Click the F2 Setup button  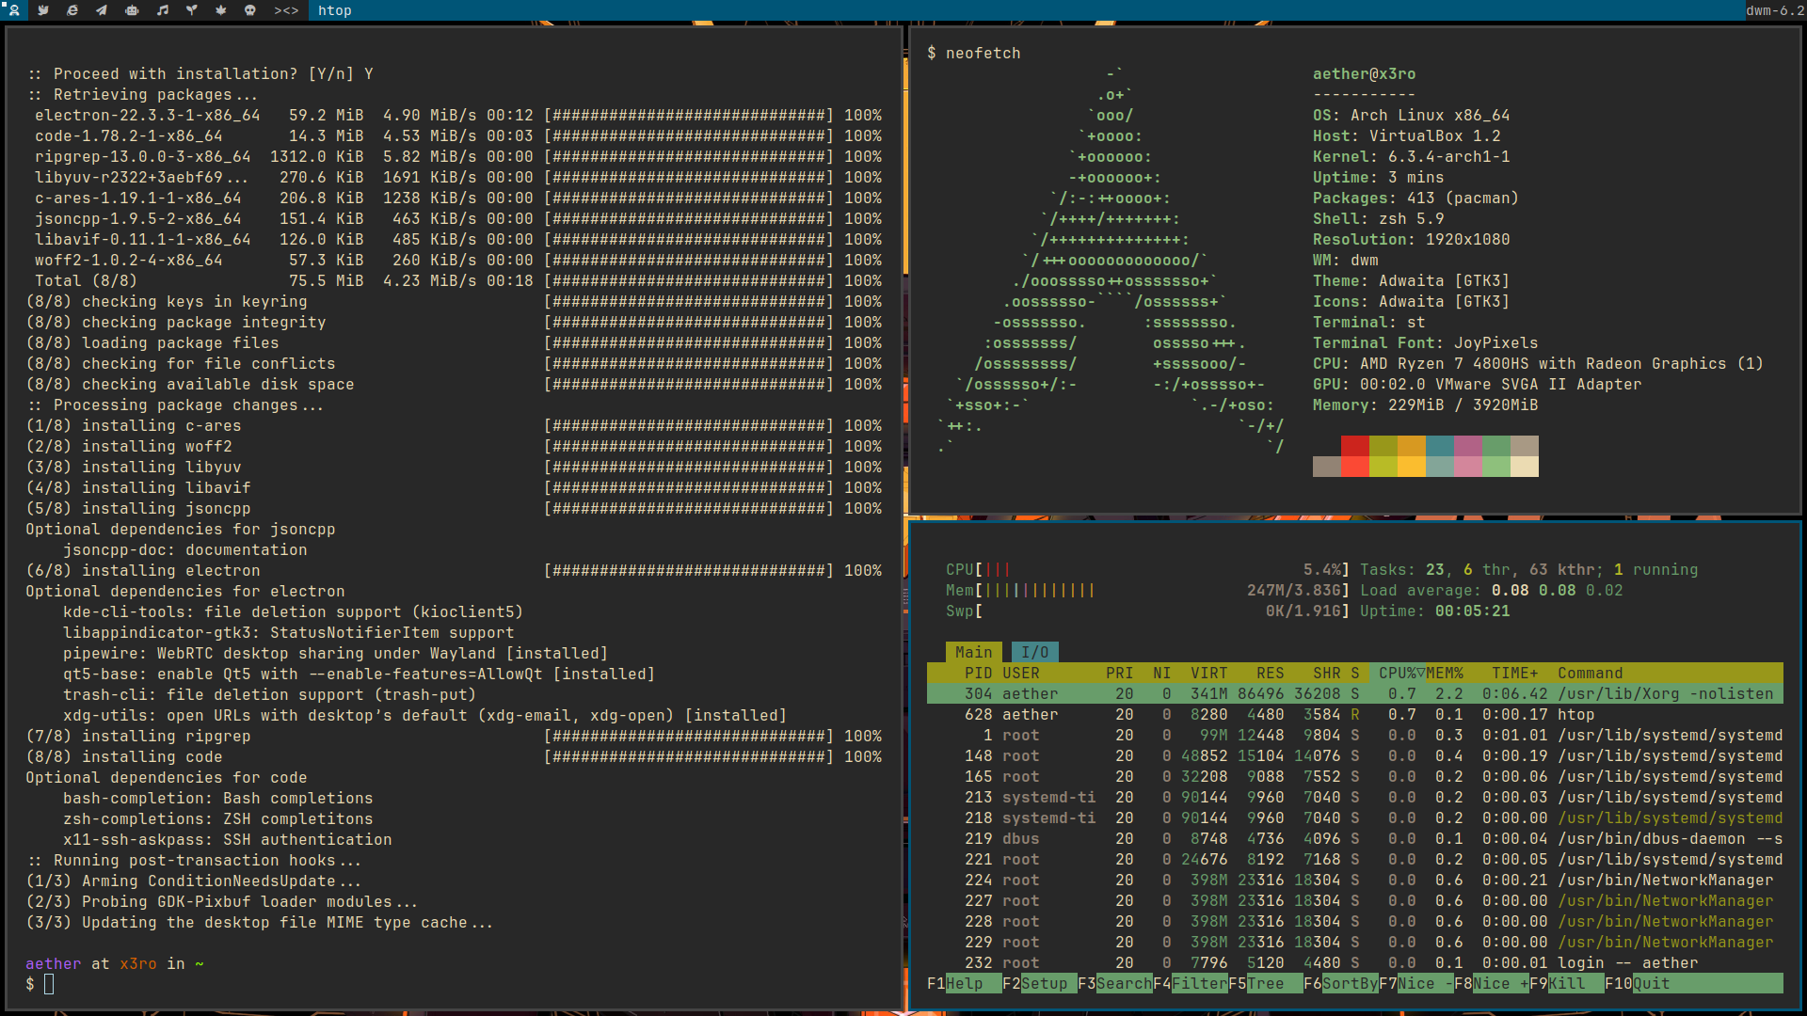click(1044, 983)
